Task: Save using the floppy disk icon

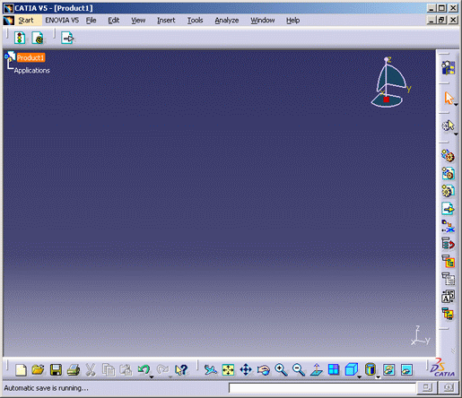Action: click(56, 370)
